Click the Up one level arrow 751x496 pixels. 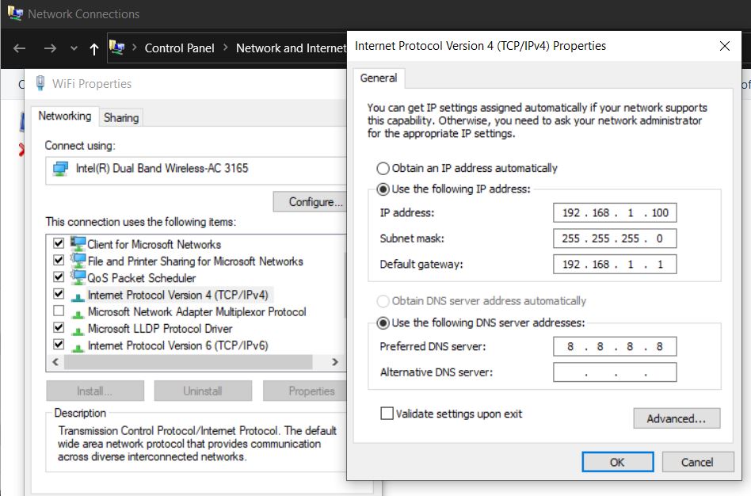93,49
